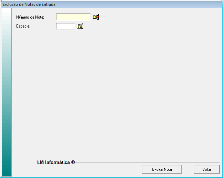Click the Exclusão de Notas de Entrada title bar

point(111,4)
